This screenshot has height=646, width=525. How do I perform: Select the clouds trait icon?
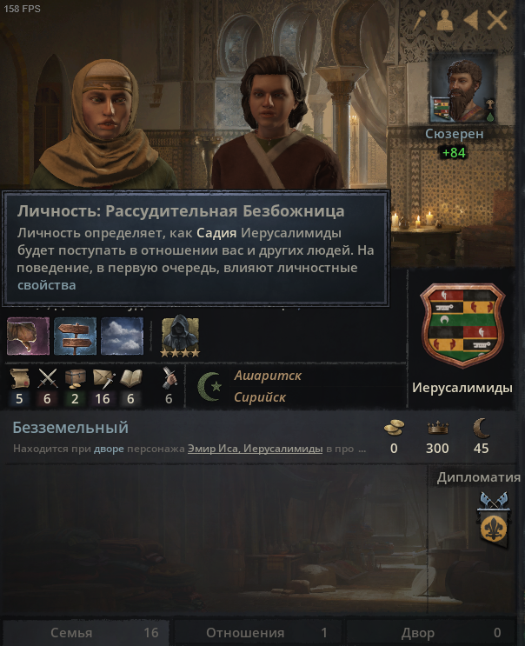[x=122, y=336]
